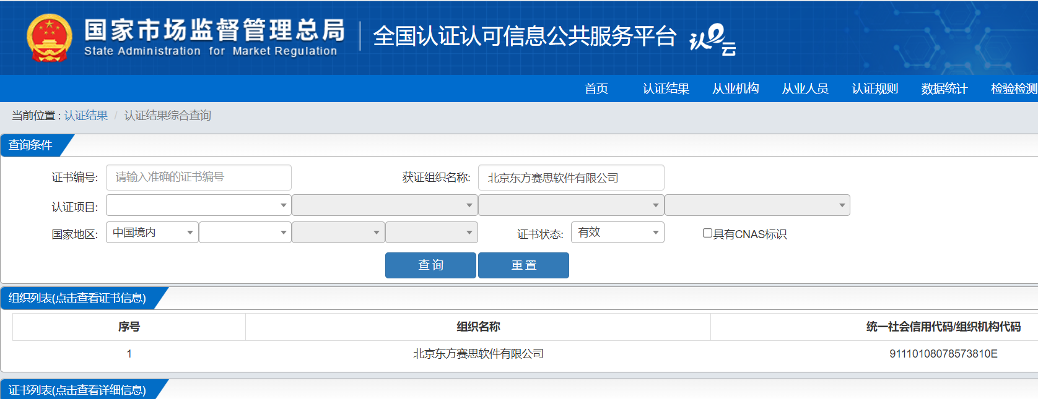
Task: Tick the 具有CNAS标识 checkbox
Action: (707, 233)
